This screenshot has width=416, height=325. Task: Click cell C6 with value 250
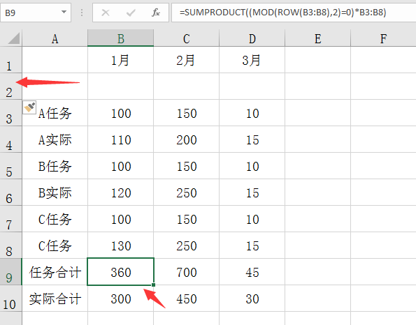[187, 192]
